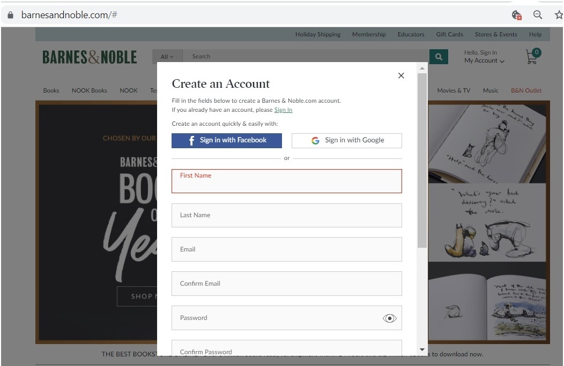Click the dialog scrollbar thumb
Image resolution: width=564 pixels, height=366 pixels.
tap(422, 161)
